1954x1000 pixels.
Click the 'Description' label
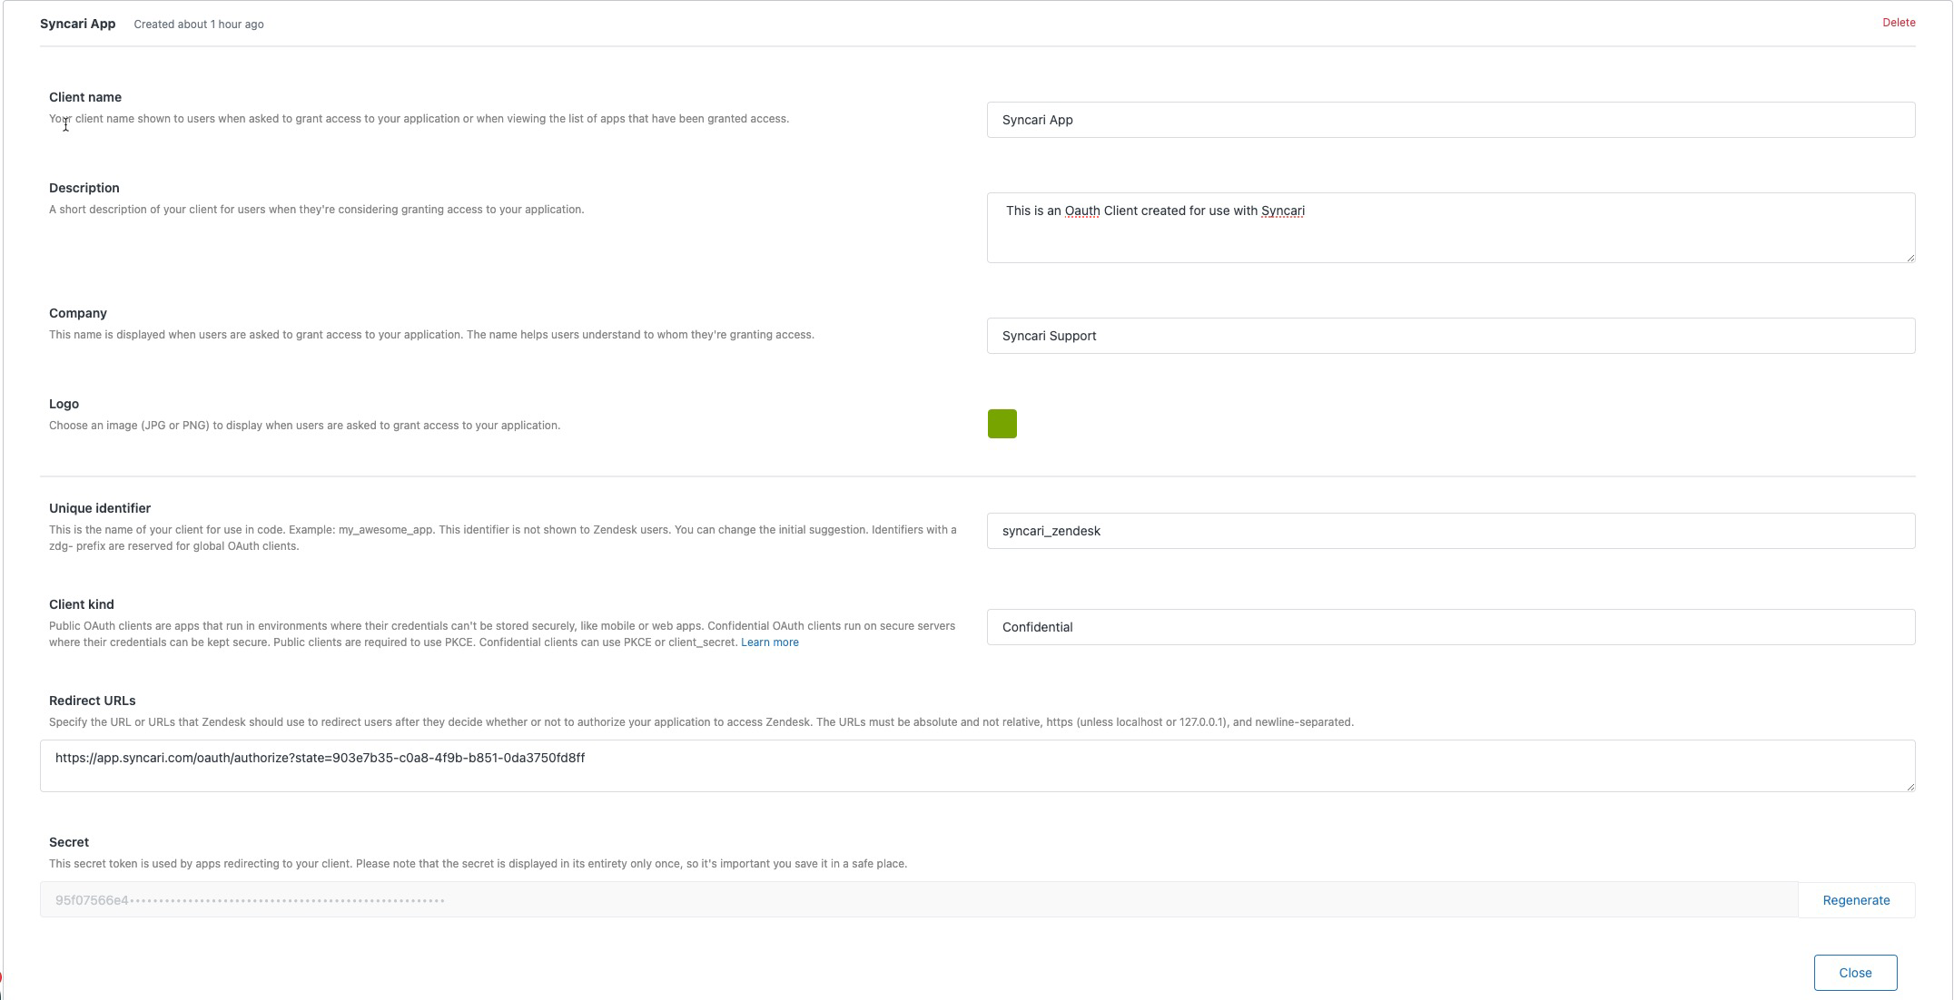[x=84, y=188]
